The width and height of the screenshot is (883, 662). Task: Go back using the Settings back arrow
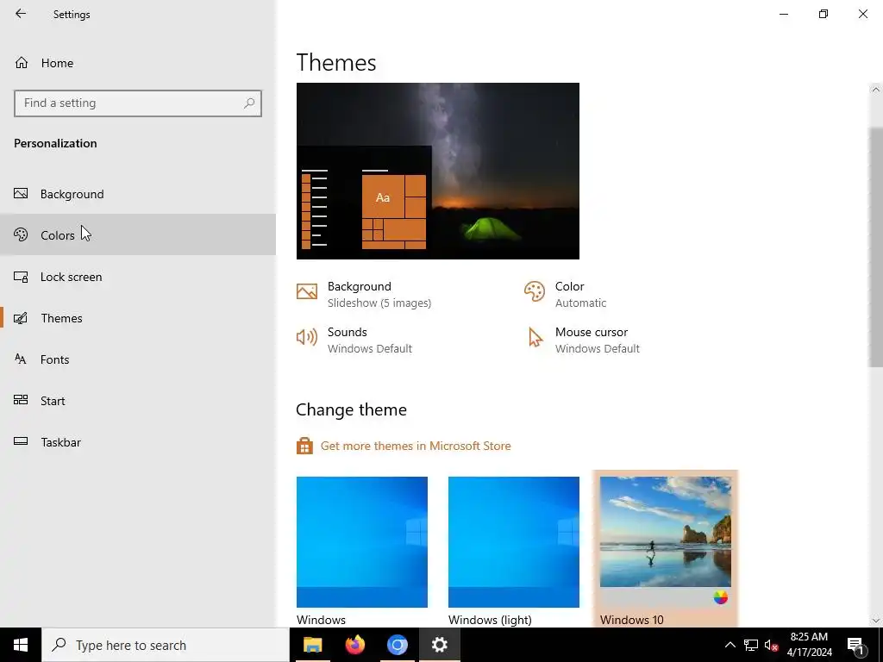pos(21,14)
